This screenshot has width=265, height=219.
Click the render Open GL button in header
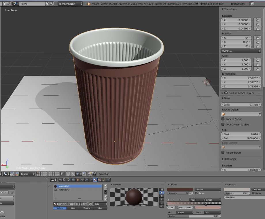point(89,174)
